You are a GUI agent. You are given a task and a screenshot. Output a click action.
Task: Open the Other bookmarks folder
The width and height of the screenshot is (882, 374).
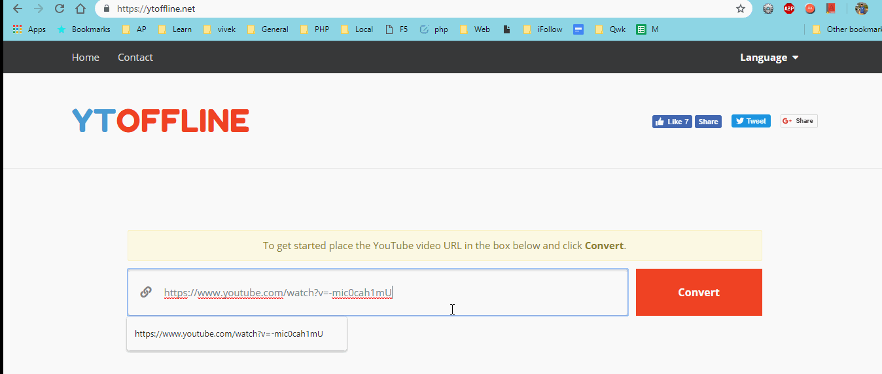pyautogui.click(x=847, y=29)
